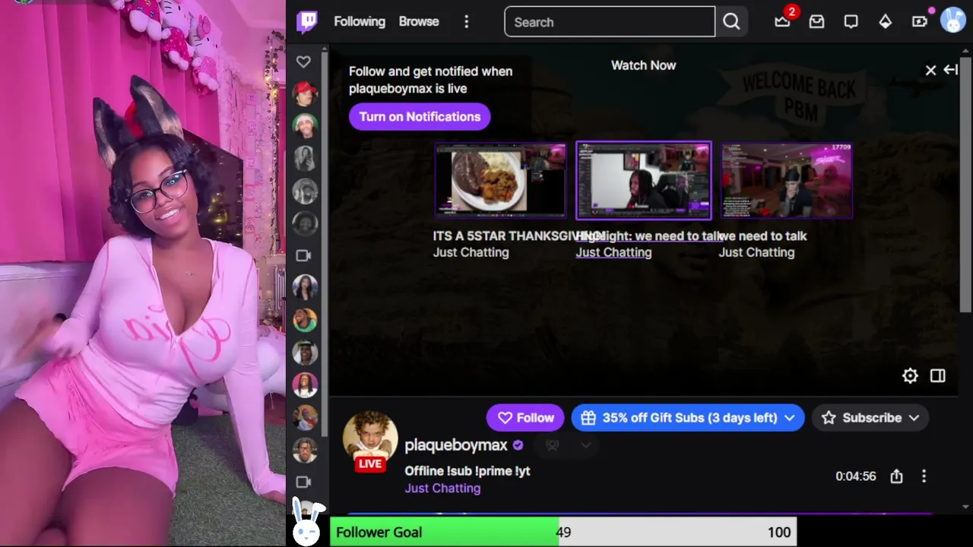Collapse the chat panel with arrow icon
973x547 pixels.
[x=950, y=69]
